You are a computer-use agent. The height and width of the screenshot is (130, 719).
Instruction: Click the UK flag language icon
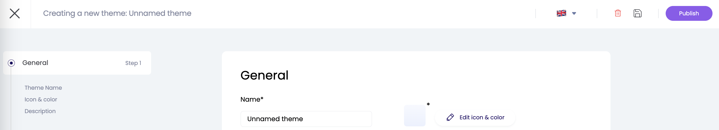pos(561,14)
